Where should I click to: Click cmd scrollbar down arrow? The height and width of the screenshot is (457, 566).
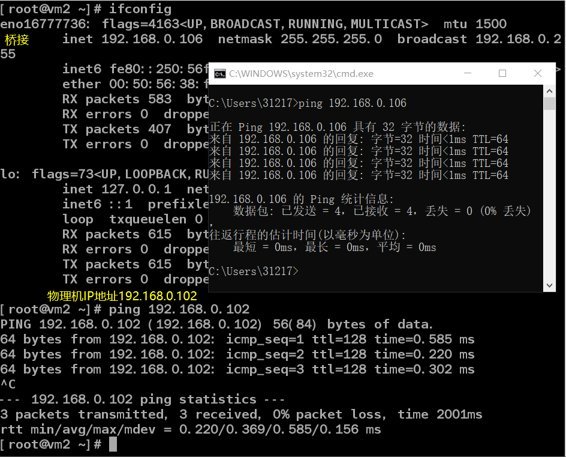point(549,286)
